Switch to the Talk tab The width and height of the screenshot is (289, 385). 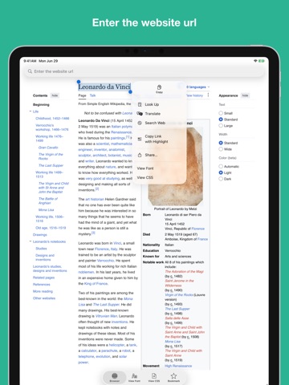pyautogui.click(x=92, y=95)
